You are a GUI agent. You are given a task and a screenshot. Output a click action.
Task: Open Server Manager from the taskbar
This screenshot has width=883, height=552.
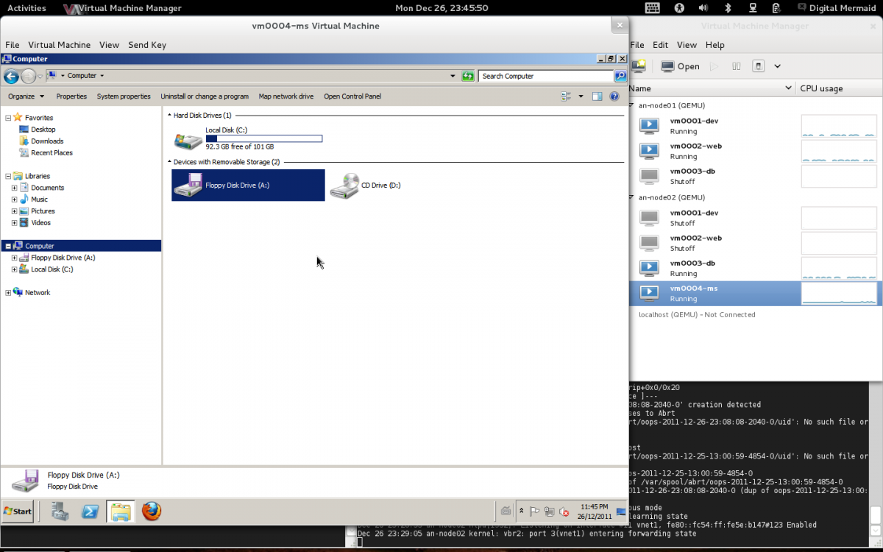(60, 512)
